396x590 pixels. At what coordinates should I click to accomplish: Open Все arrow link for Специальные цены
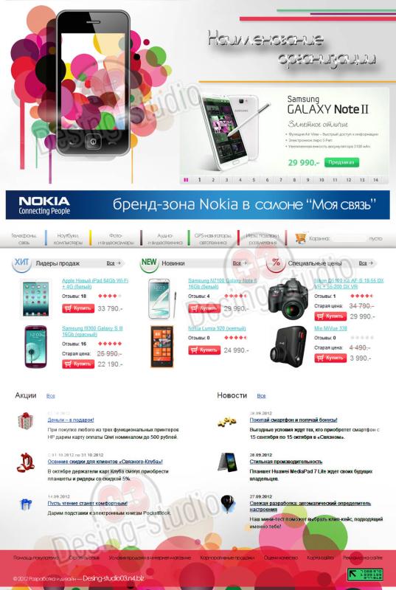pyautogui.click(x=366, y=263)
